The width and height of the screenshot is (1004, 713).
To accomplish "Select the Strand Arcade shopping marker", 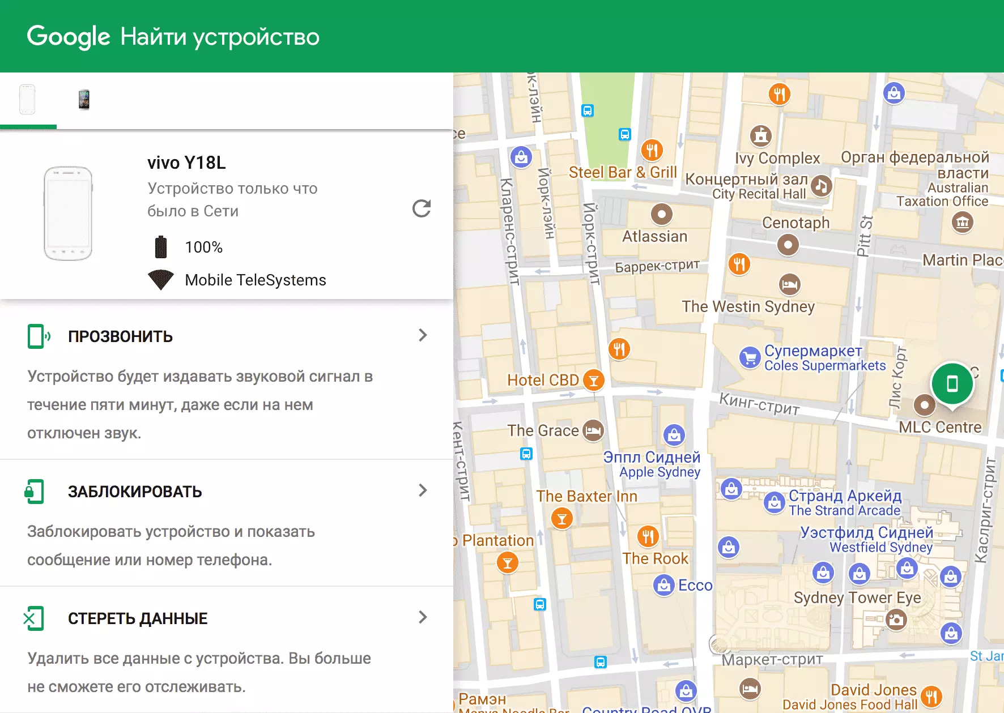I will (774, 502).
